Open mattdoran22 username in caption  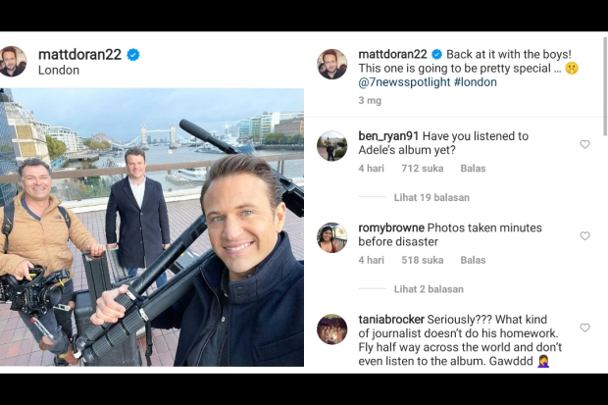coord(392,54)
